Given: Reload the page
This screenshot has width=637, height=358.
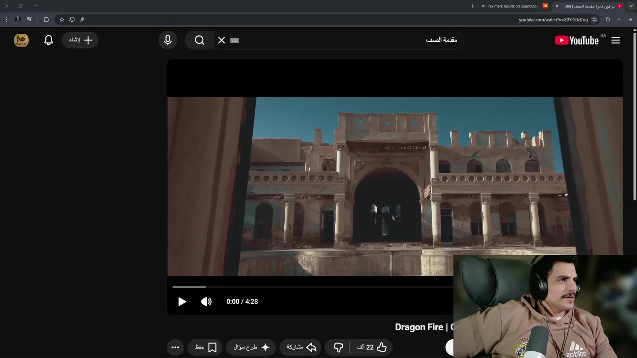Looking at the screenshot, I should pos(608,20).
